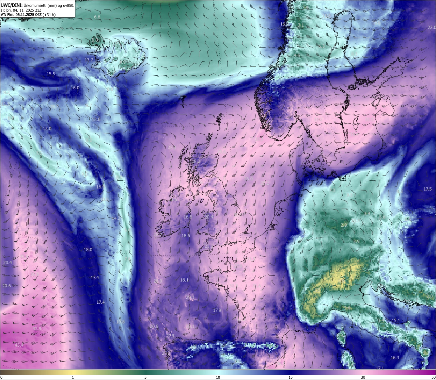Pick the dark blue band on the color scale

point(291,372)
